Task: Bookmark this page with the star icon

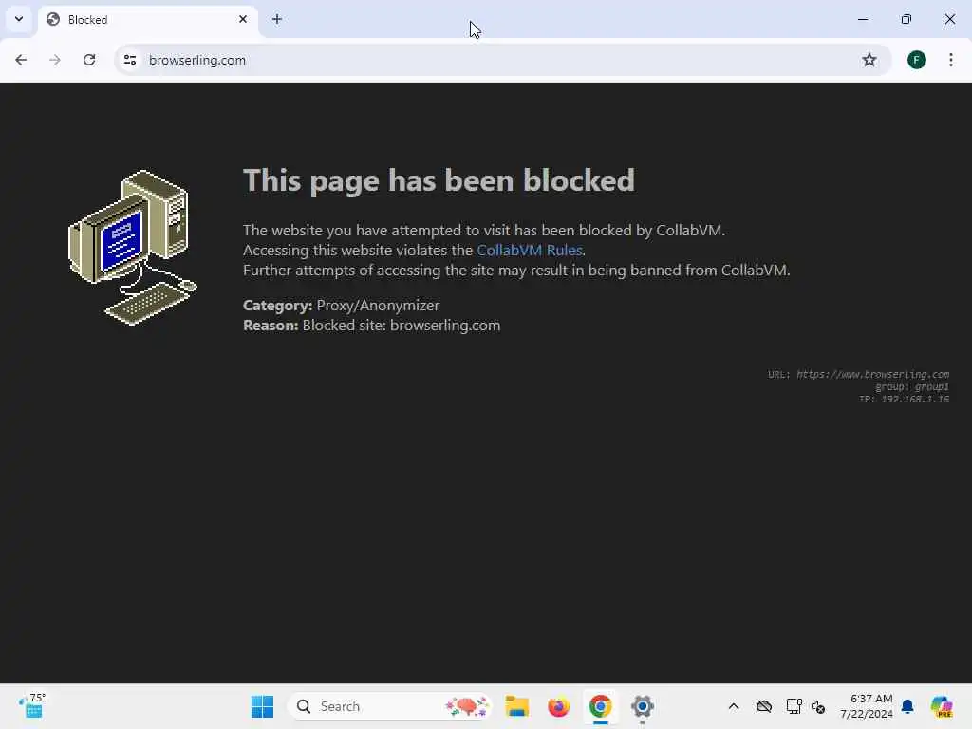Action: click(x=869, y=60)
